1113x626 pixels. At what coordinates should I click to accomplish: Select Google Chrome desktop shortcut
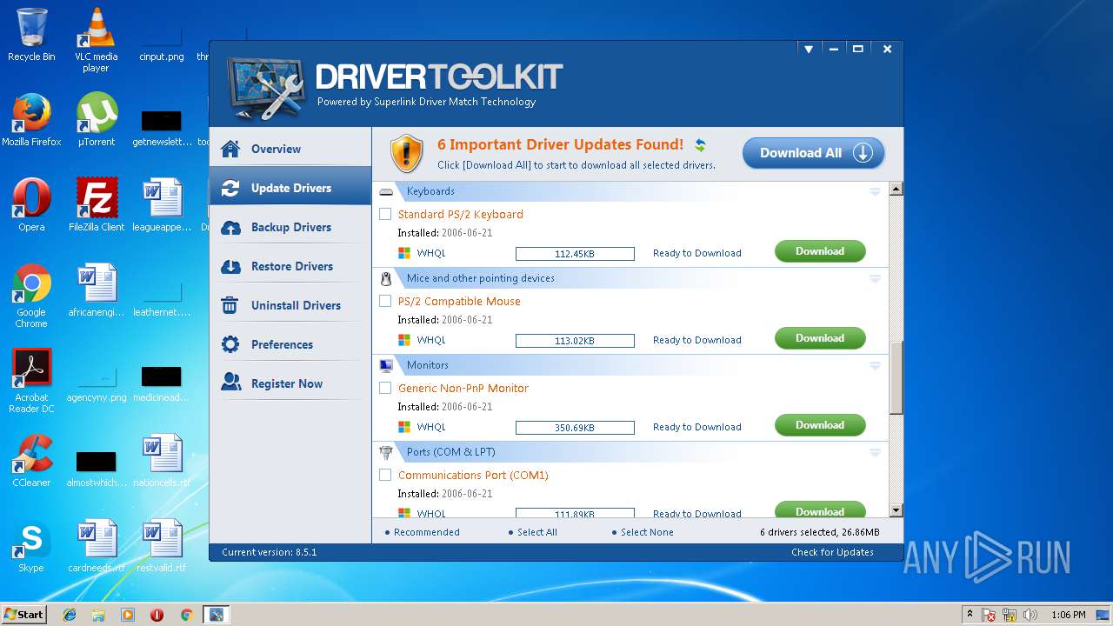(31, 296)
